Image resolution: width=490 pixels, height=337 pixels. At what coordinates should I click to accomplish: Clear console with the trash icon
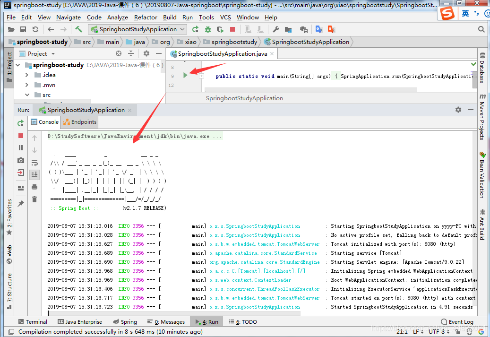34,199
